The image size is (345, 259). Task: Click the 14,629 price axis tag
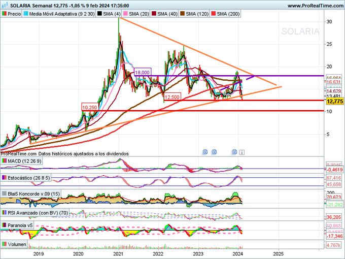pyautogui.click(x=333, y=91)
